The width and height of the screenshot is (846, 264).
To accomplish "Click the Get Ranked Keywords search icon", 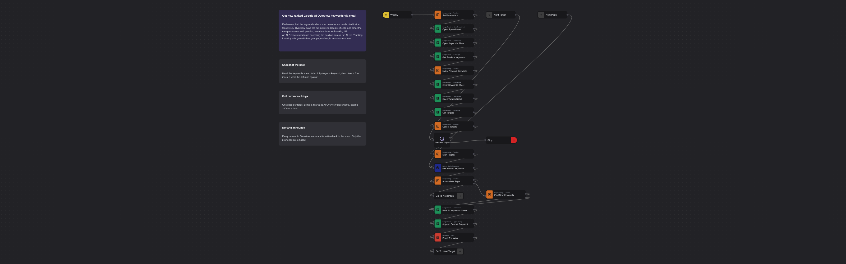I will point(438,168).
